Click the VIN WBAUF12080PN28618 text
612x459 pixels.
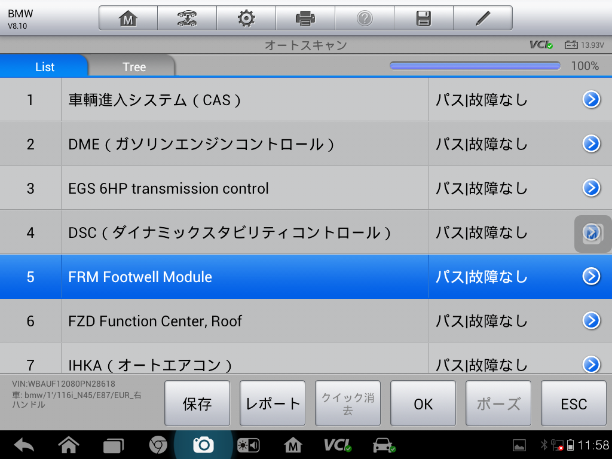pos(63,384)
